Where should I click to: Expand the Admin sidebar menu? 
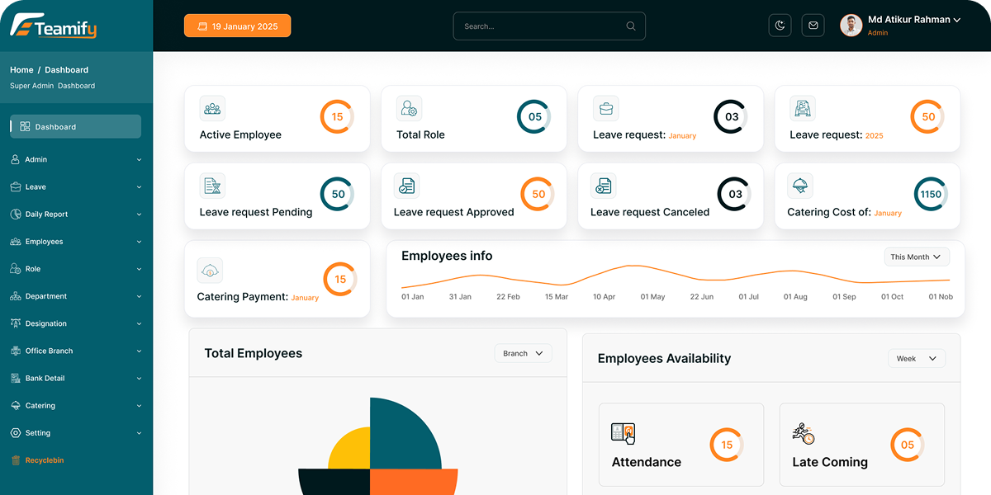[76, 160]
